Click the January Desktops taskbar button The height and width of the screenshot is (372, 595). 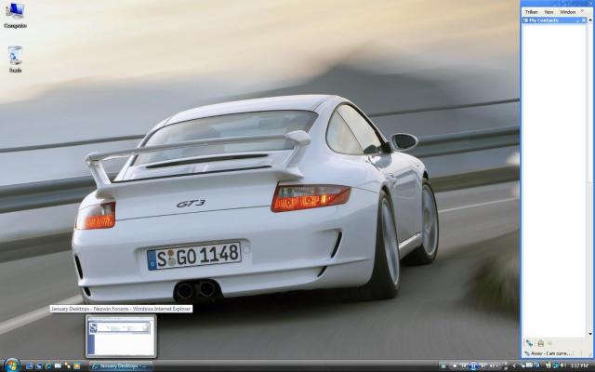pyautogui.click(x=121, y=365)
